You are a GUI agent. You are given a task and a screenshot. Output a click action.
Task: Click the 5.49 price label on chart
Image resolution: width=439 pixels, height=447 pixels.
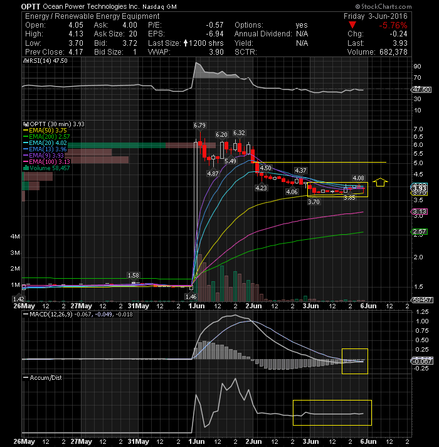[x=230, y=161]
